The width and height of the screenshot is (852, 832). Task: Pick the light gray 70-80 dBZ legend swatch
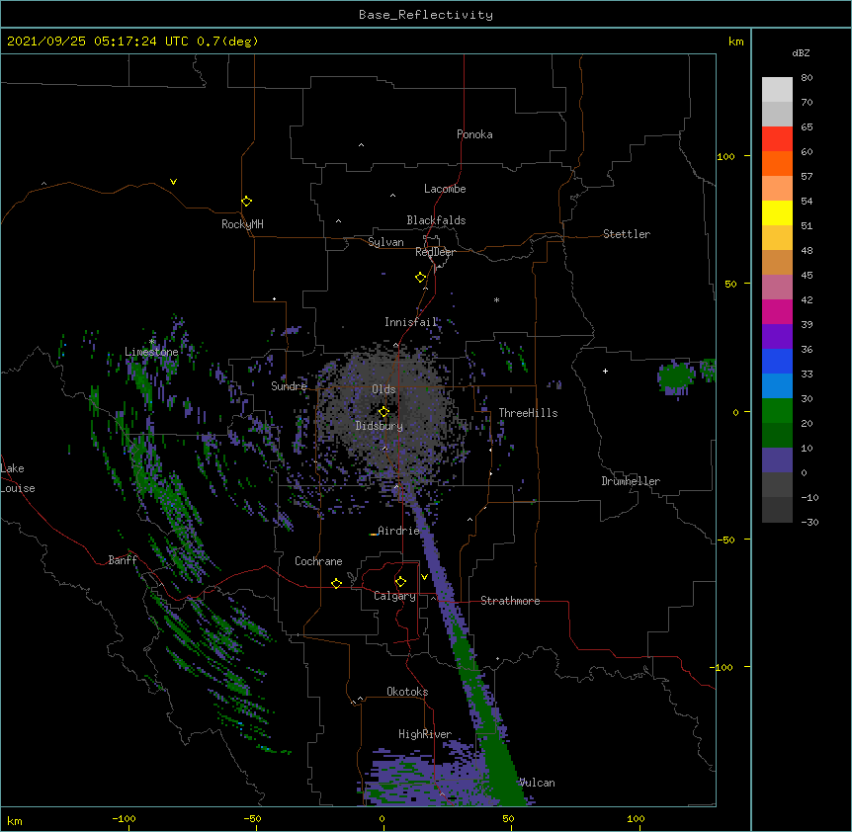[x=777, y=90]
